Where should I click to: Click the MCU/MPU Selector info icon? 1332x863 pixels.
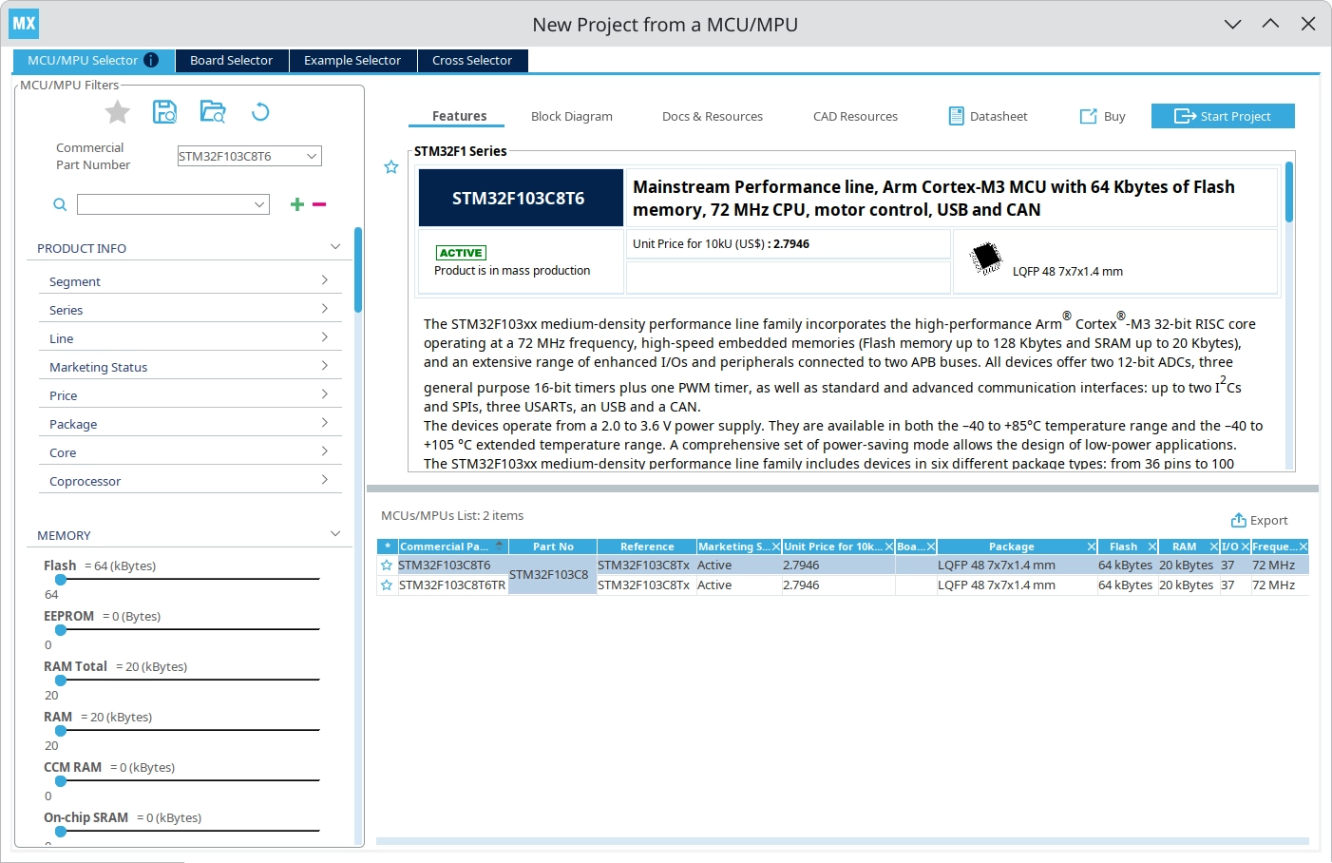[x=151, y=60]
